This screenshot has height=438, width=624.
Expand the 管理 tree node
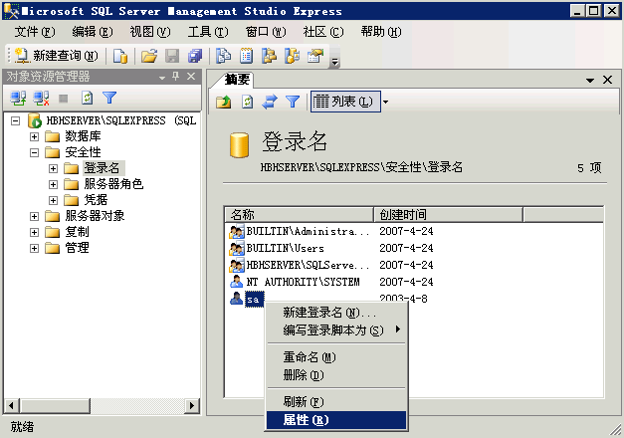coord(34,248)
